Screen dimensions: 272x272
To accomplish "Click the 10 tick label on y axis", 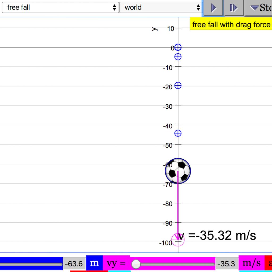I will point(171,29).
